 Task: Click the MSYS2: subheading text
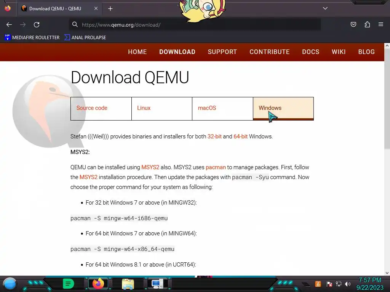pyautogui.click(x=80, y=152)
